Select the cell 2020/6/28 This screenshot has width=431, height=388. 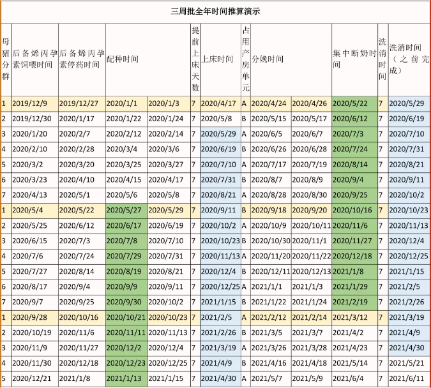(x=312, y=149)
